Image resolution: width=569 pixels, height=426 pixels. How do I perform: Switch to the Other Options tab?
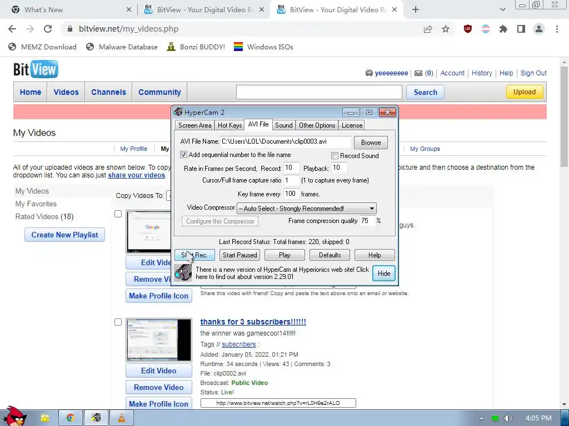(x=317, y=125)
